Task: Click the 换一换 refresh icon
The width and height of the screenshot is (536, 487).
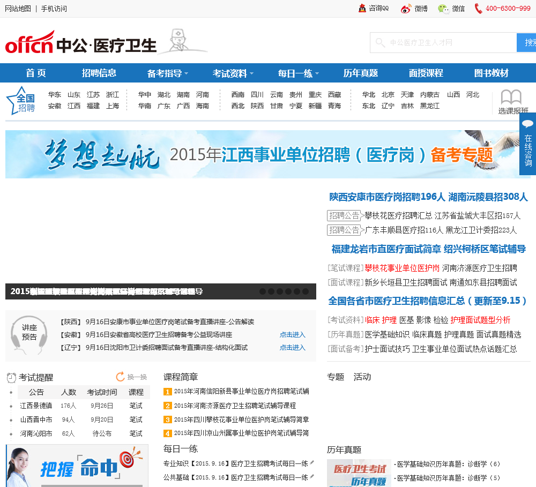Action: click(120, 377)
